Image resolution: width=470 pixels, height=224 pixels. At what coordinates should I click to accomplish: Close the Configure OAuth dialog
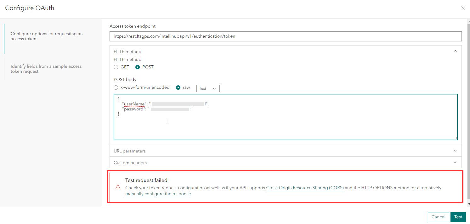click(463, 8)
